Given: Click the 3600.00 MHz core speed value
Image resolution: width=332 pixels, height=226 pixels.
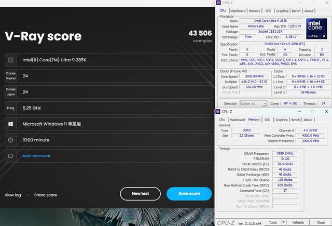Looking at the screenshot, I should point(254,76).
